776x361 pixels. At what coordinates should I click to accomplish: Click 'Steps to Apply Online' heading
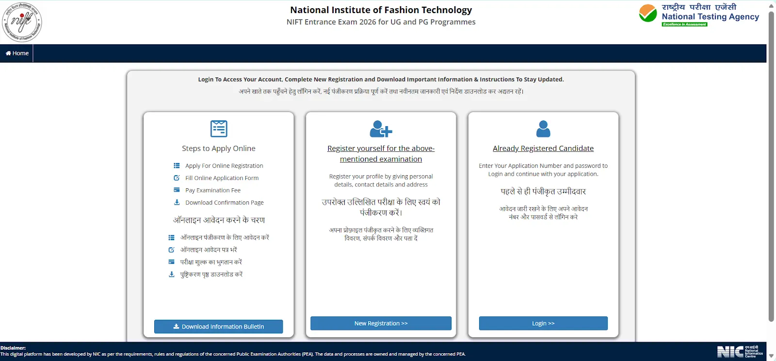pyautogui.click(x=219, y=148)
